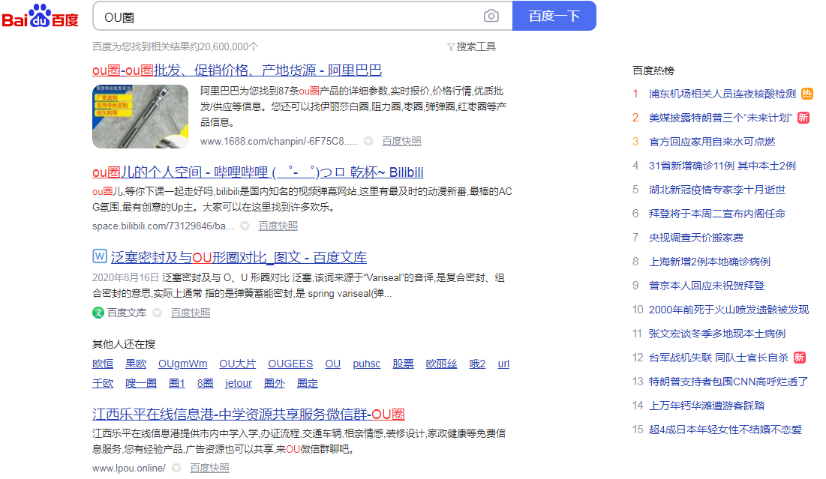Open hot topic 湖北新冠疫情专家李十月逝世
826x479 pixels.
point(717,190)
